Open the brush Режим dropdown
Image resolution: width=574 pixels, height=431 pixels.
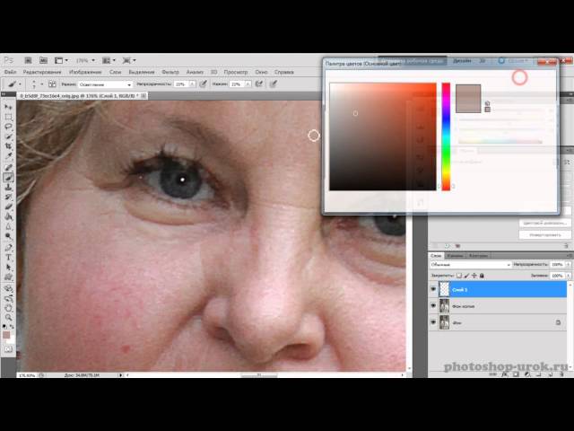[x=105, y=84]
